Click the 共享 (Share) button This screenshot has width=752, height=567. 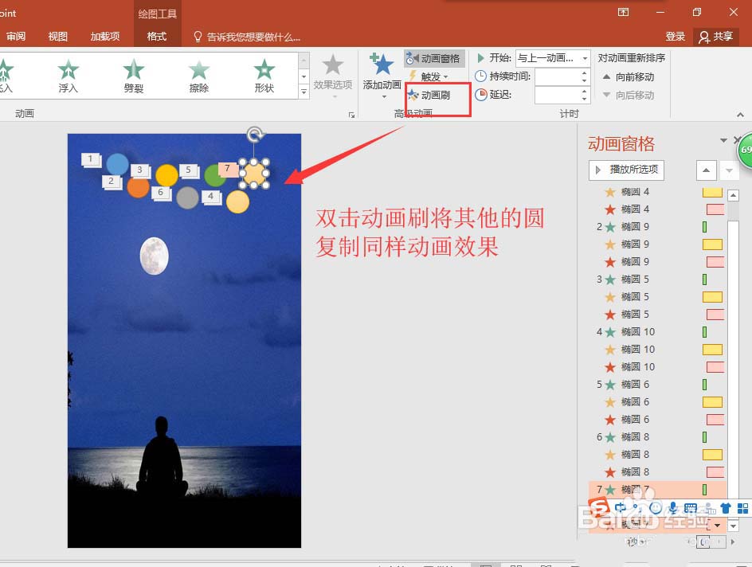tap(715, 37)
